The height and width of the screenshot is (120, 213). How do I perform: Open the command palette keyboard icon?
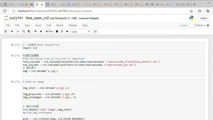point(95,31)
